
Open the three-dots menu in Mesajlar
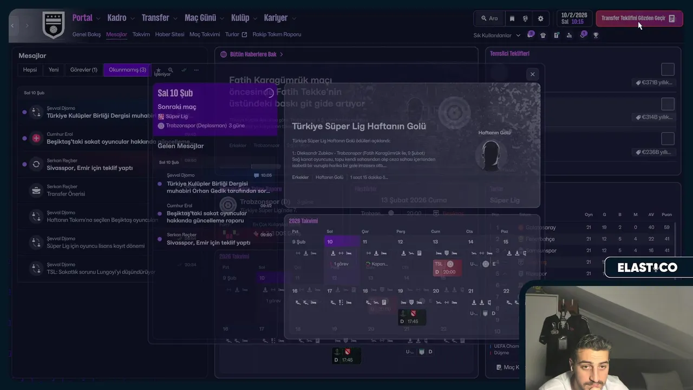coord(196,70)
